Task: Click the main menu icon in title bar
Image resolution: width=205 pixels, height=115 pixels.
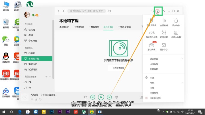Action: pos(158,11)
